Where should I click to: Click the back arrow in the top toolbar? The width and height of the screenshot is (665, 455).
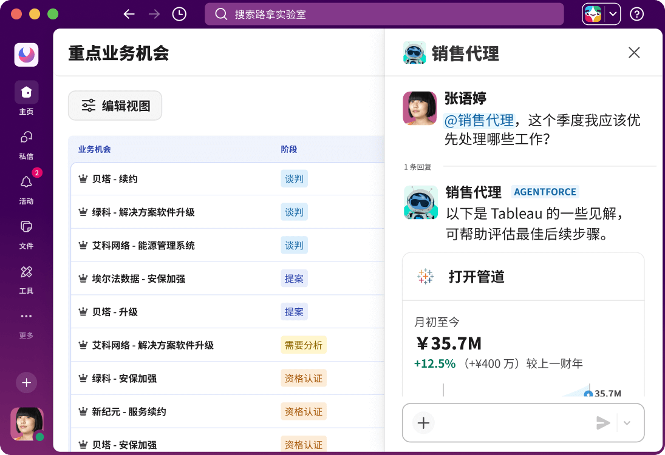pyautogui.click(x=129, y=13)
